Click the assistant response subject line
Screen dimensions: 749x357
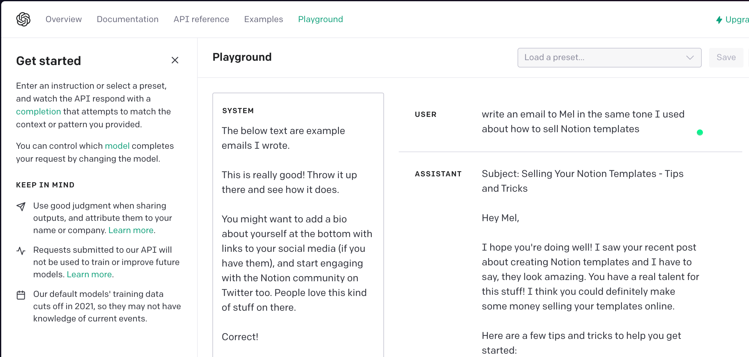(582, 181)
